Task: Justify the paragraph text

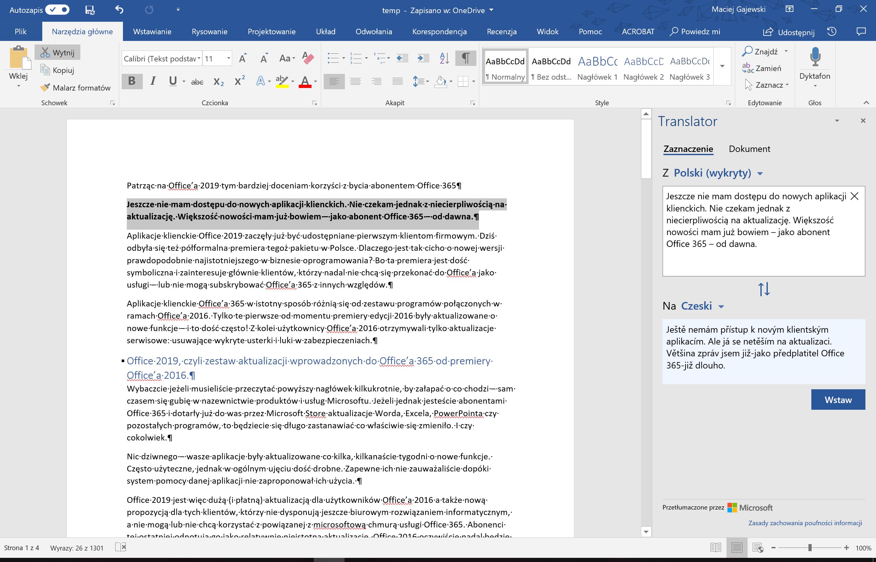Action: pyautogui.click(x=398, y=81)
